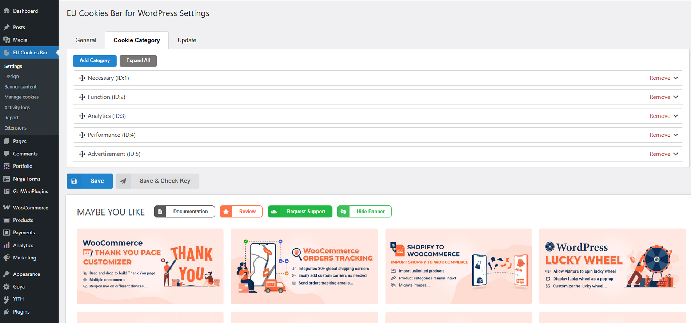Select the Cookie Category tab

click(137, 40)
